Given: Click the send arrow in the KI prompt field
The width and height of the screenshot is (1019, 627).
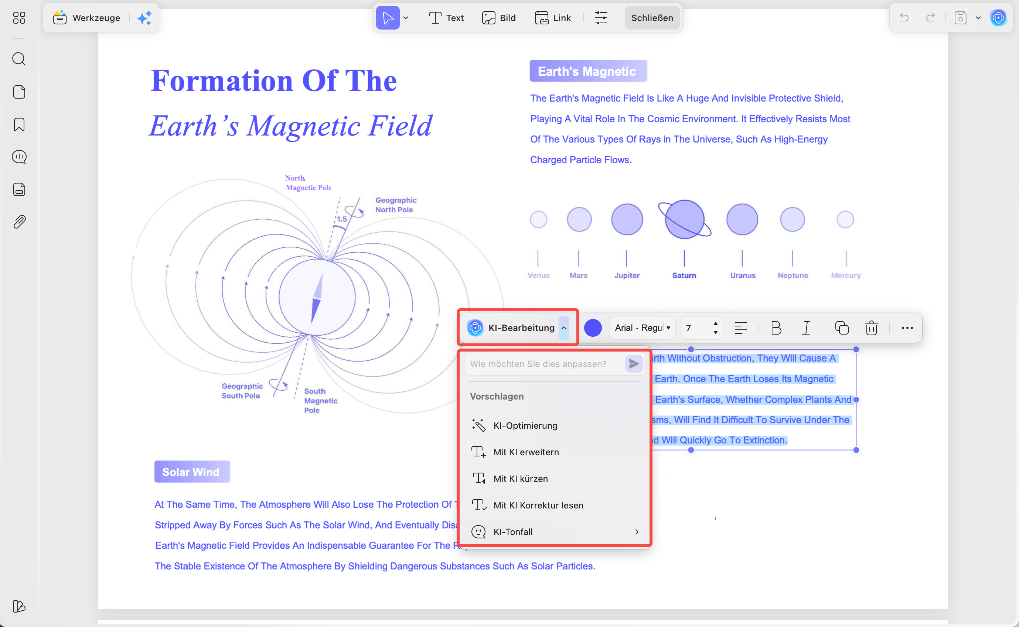Looking at the screenshot, I should click(634, 364).
